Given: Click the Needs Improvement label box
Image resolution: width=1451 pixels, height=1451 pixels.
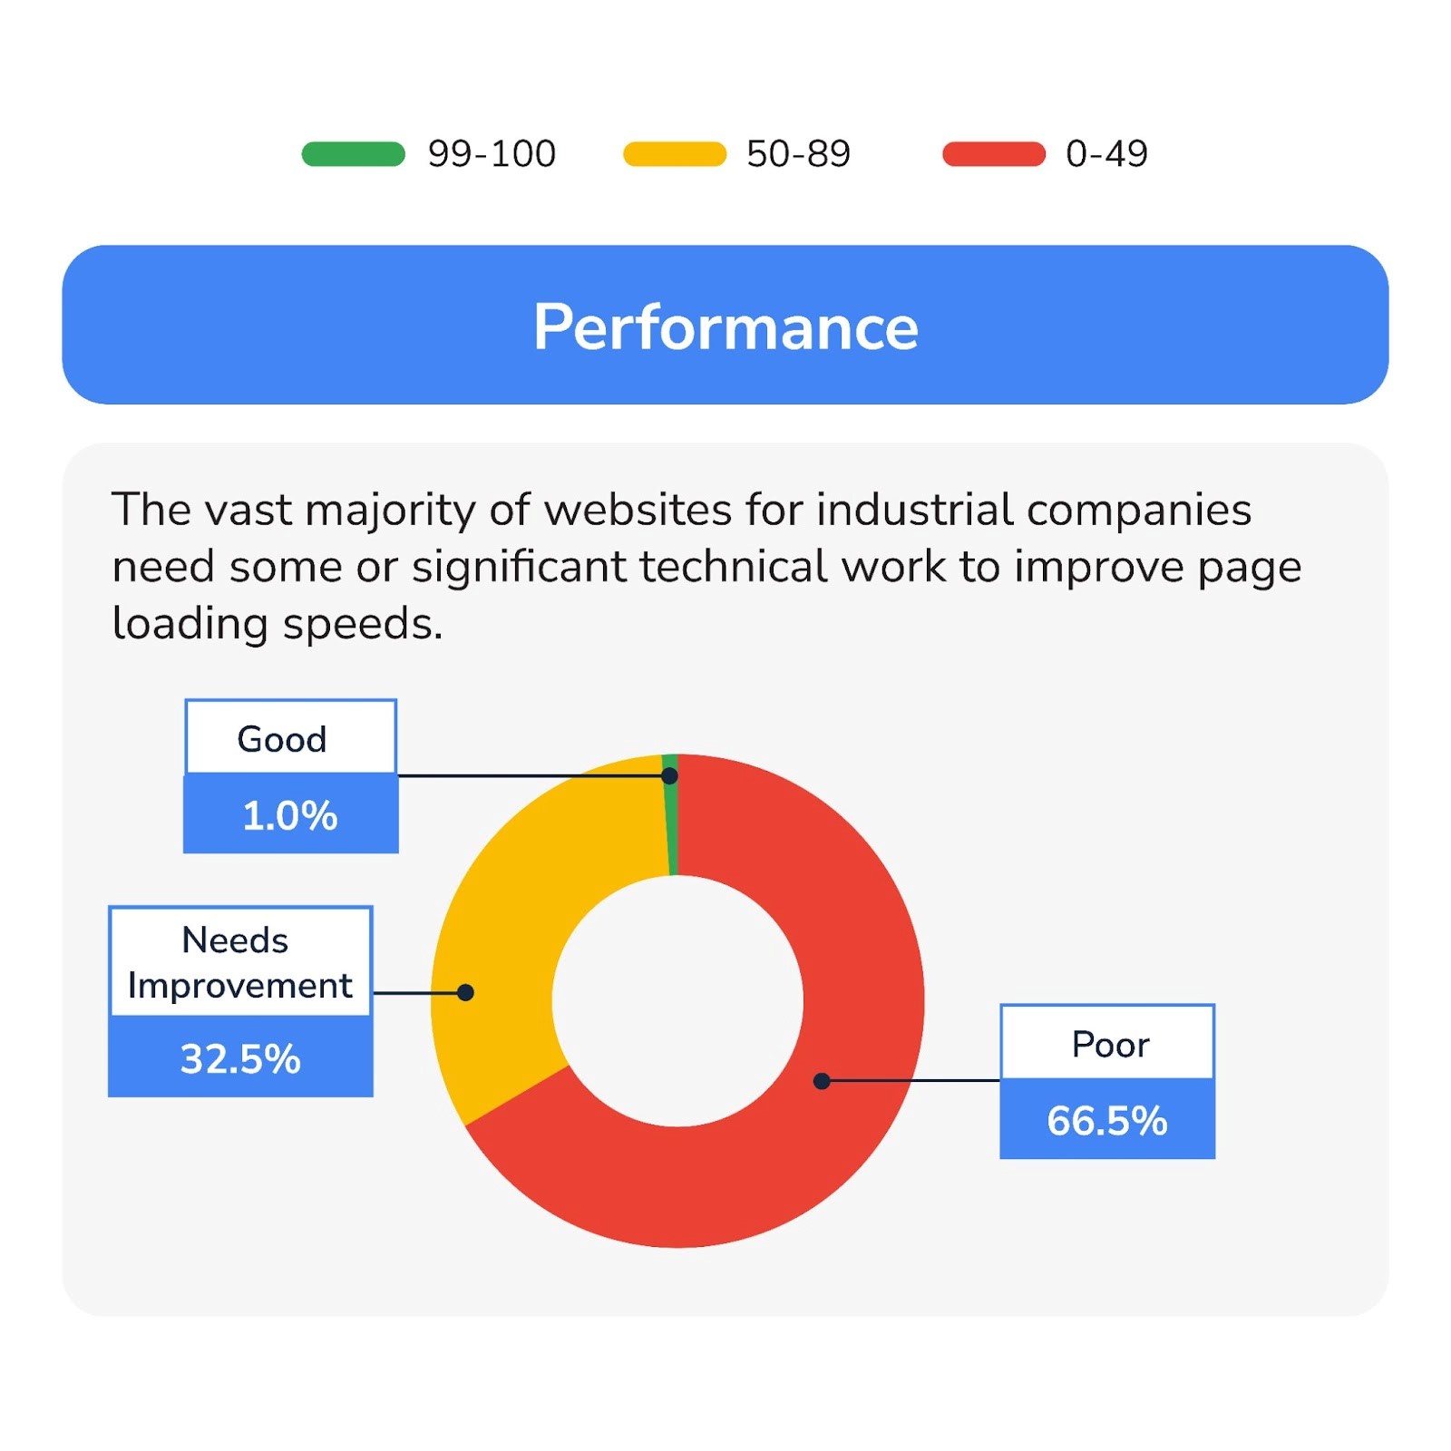Looking at the screenshot, I should [x=240, y=962].
